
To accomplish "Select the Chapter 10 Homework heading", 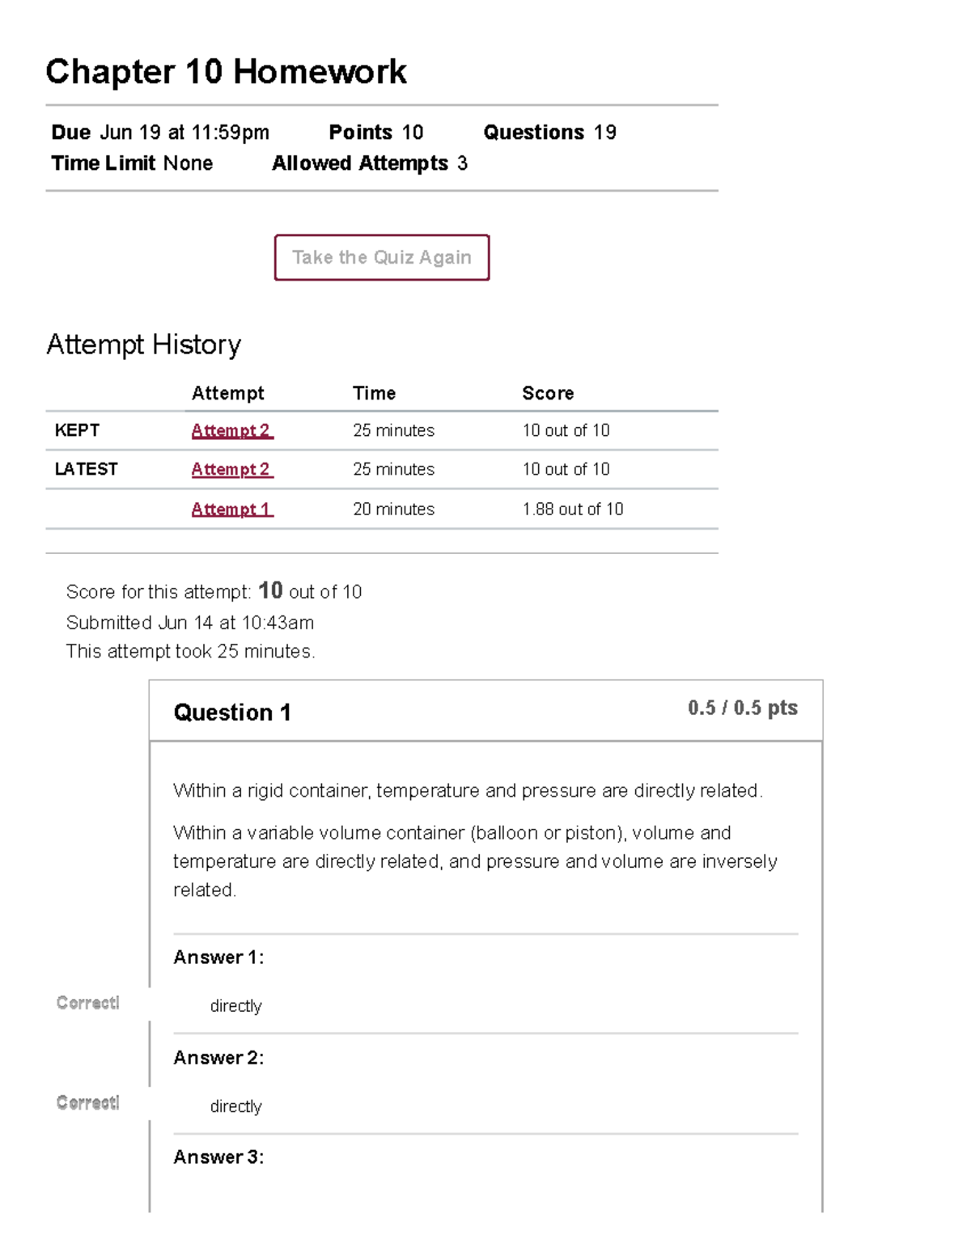I will [x=226, y=71].
